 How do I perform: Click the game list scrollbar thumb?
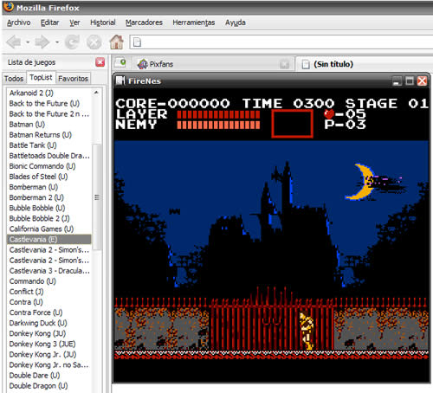(97, 197)
